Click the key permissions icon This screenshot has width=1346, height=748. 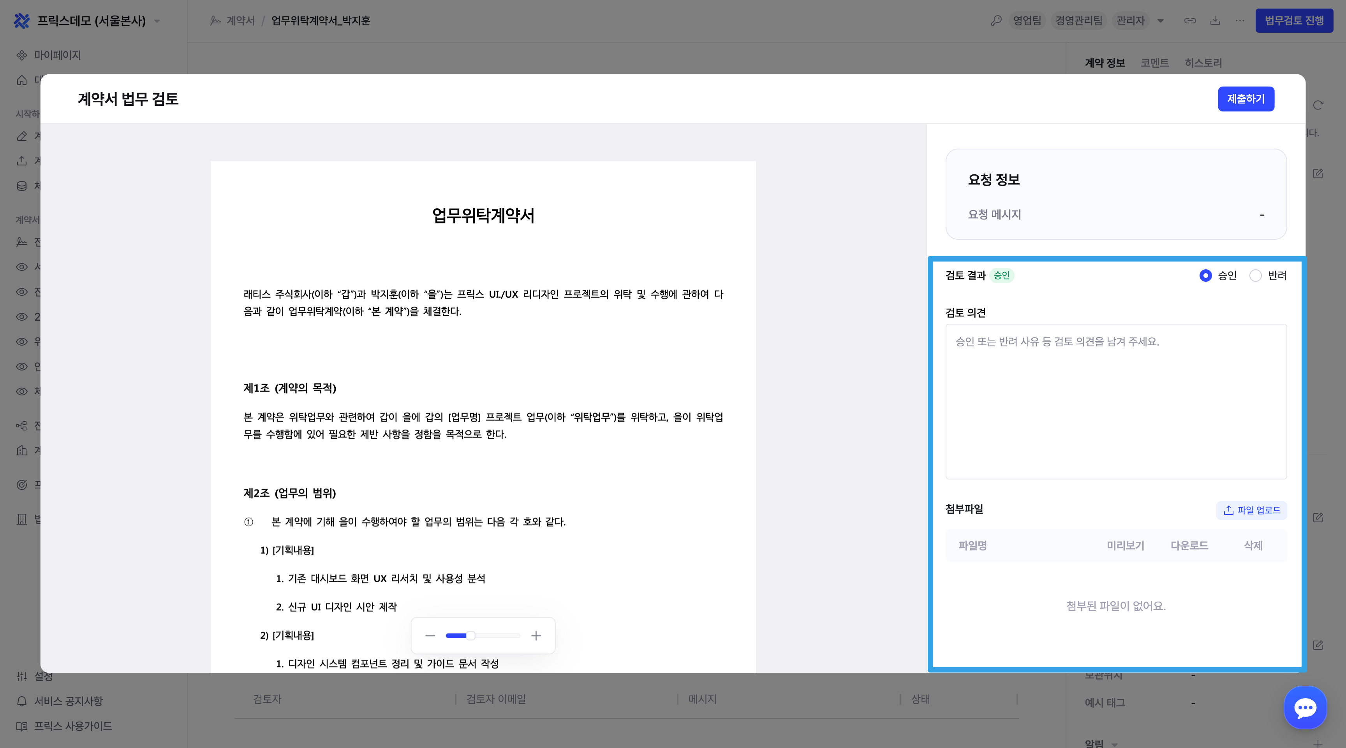(996, 20)
